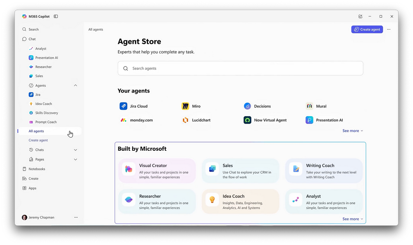
Task: Expand the Chats section chevron
Action: [x=75, y=150]
